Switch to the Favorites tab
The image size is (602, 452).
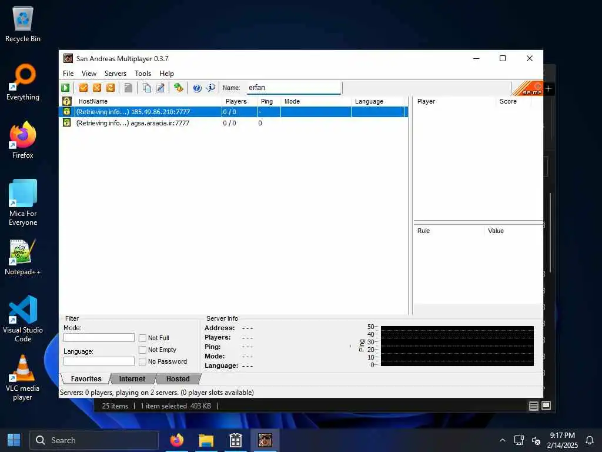tap(86, 379)
